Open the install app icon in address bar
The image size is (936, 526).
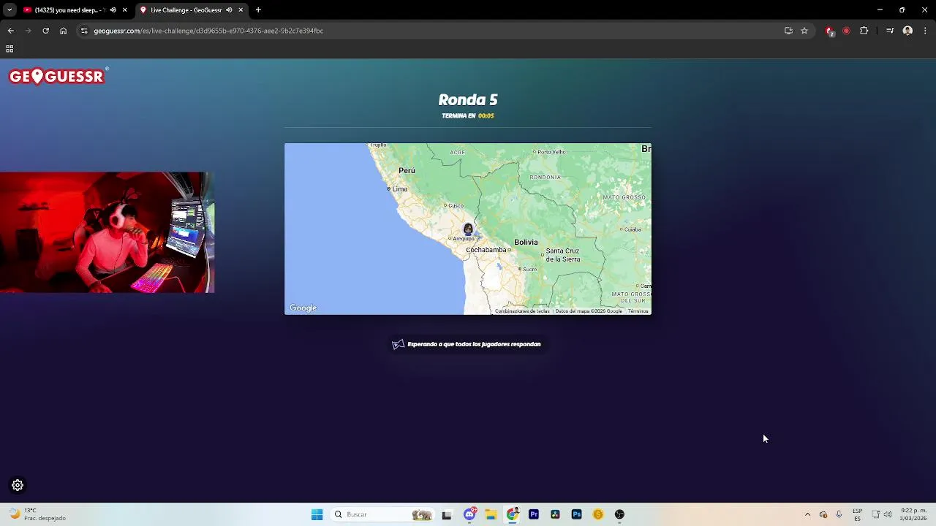(x=788, y=31)
